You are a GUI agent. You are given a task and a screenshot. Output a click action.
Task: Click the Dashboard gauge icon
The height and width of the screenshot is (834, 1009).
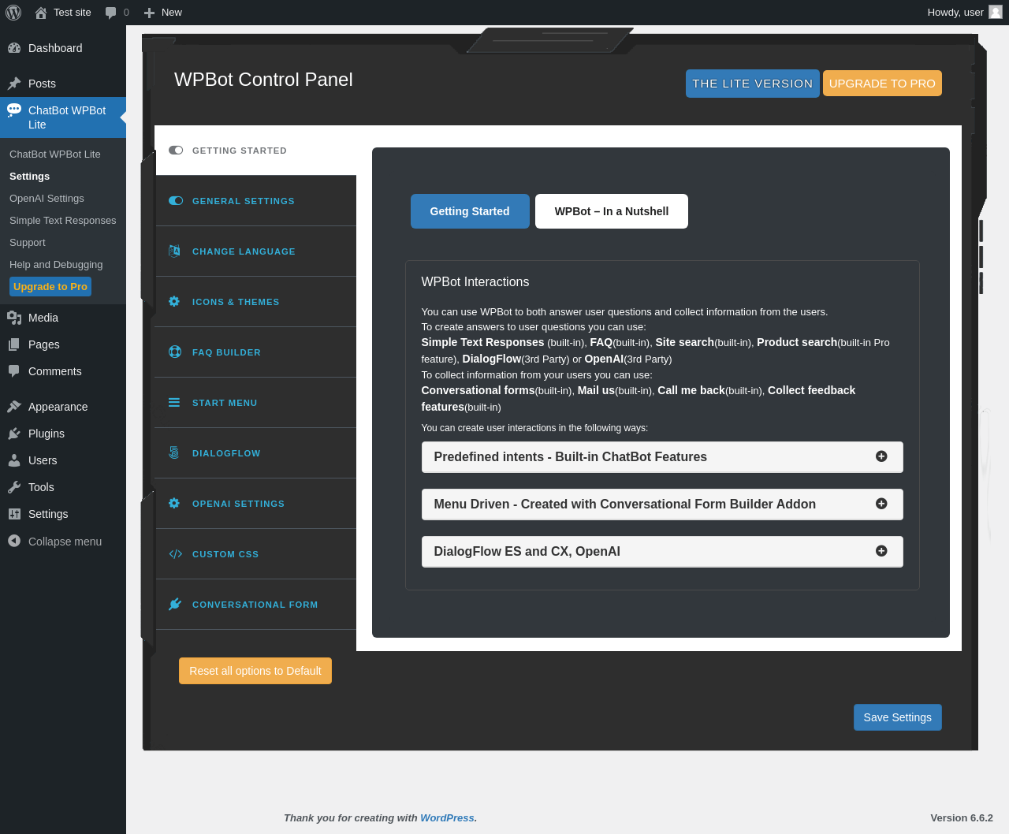click(x=14, y=48)
